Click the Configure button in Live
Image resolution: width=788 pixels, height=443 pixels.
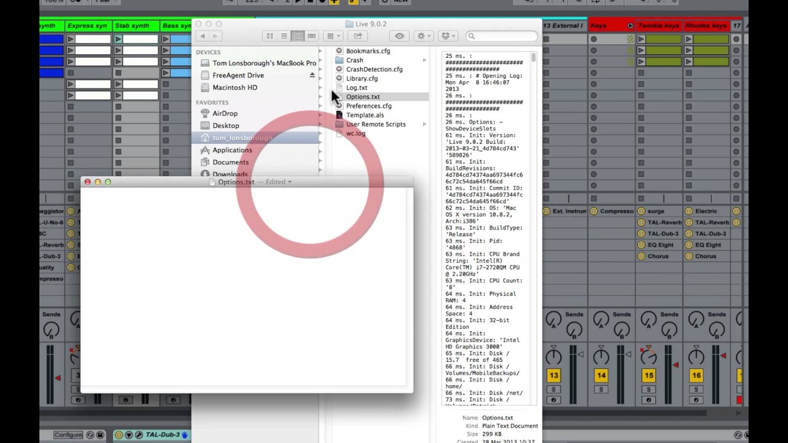[x=68, y=435]
